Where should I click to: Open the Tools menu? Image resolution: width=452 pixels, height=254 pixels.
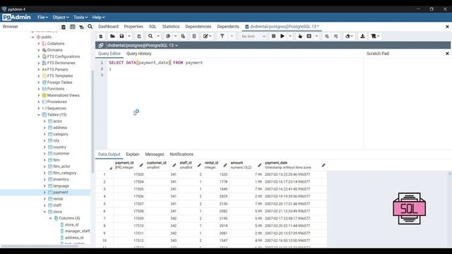tap(81, 17)
